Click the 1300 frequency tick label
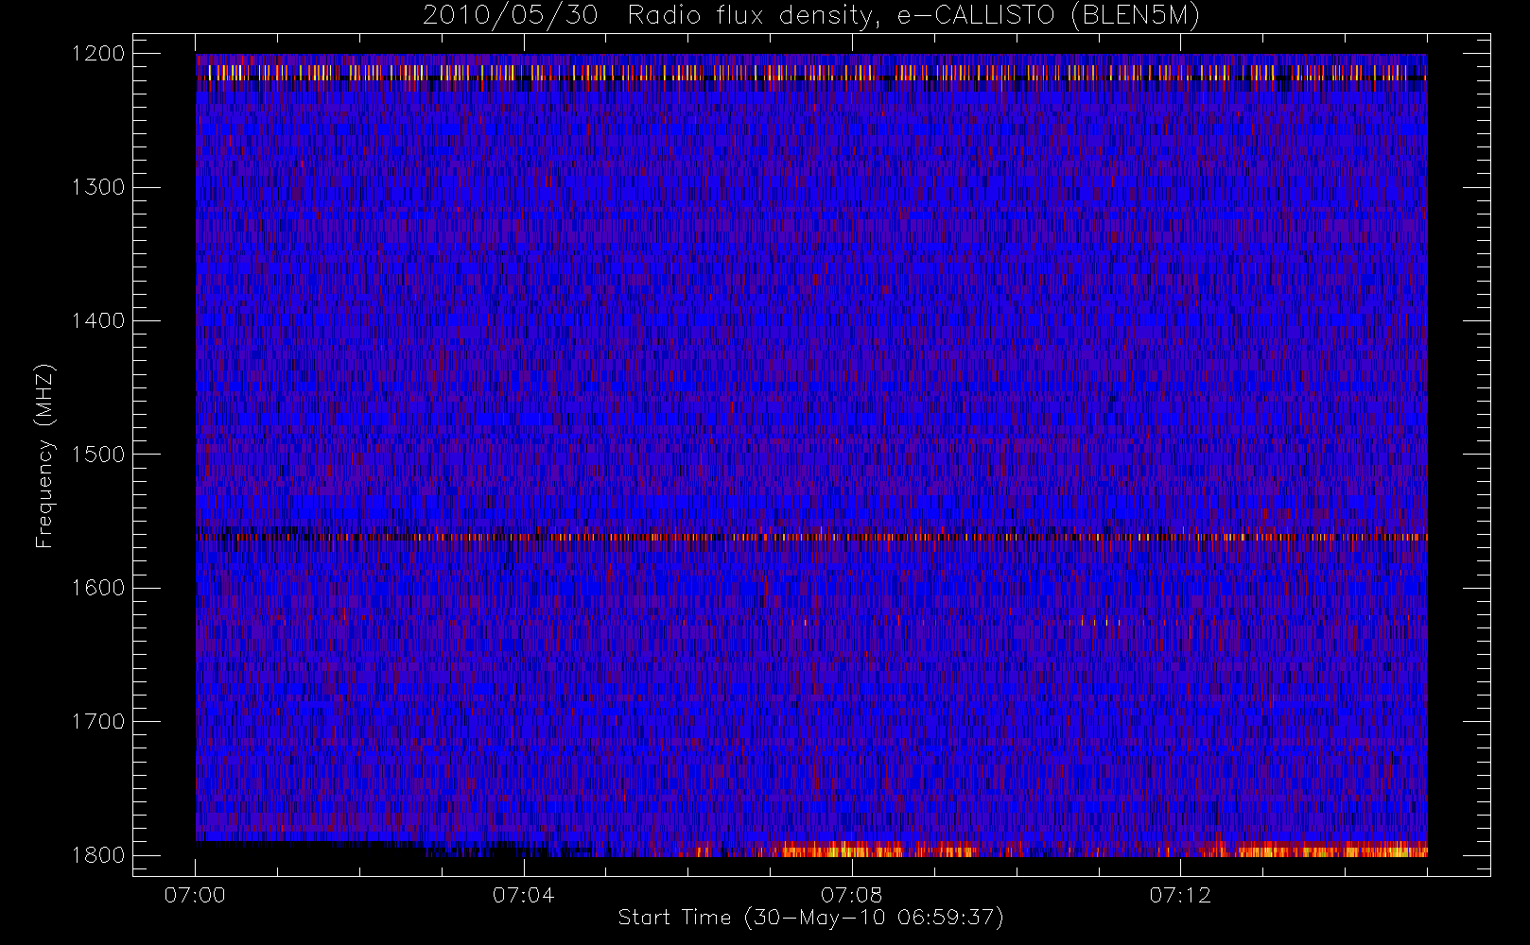This screenshot has width=1530, height=945. 99,187
